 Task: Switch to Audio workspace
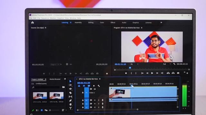click(x=124, y=22)
